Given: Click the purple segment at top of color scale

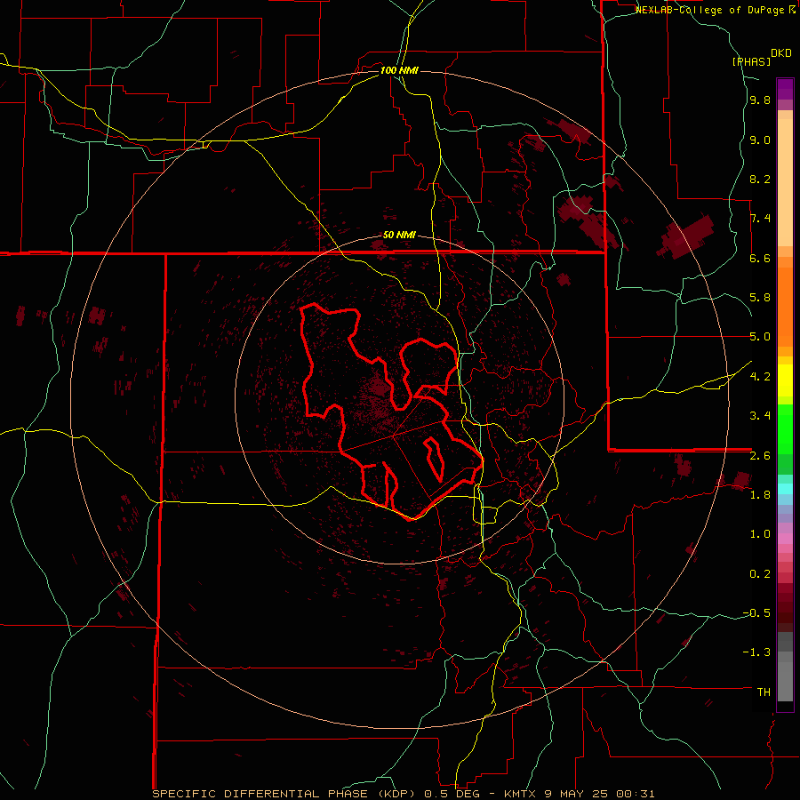Looking at the screenshot, I should pyautogui.click(x=785, y=89).
